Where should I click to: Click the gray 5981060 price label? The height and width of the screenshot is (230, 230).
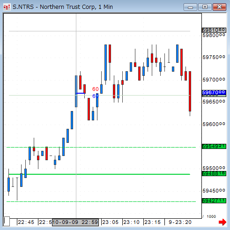[214, 30]
